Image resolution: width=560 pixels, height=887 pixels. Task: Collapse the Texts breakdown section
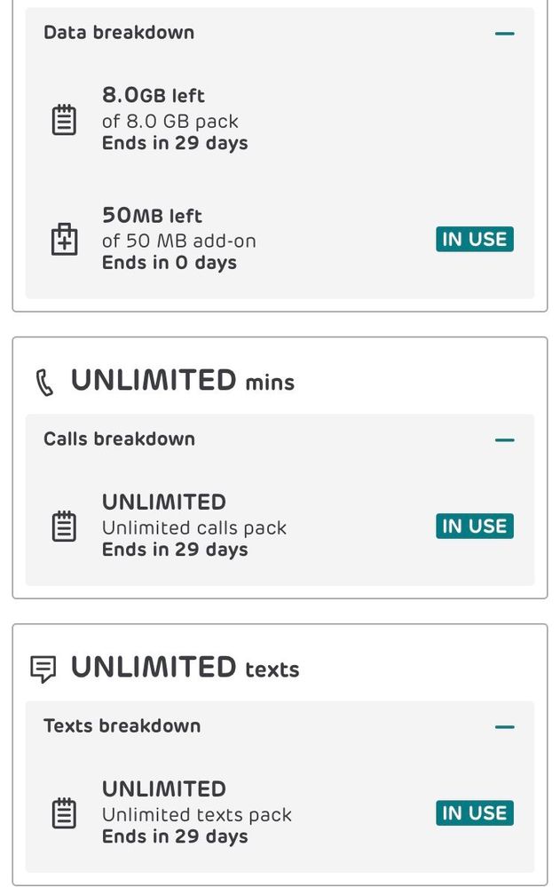(504, 726)
